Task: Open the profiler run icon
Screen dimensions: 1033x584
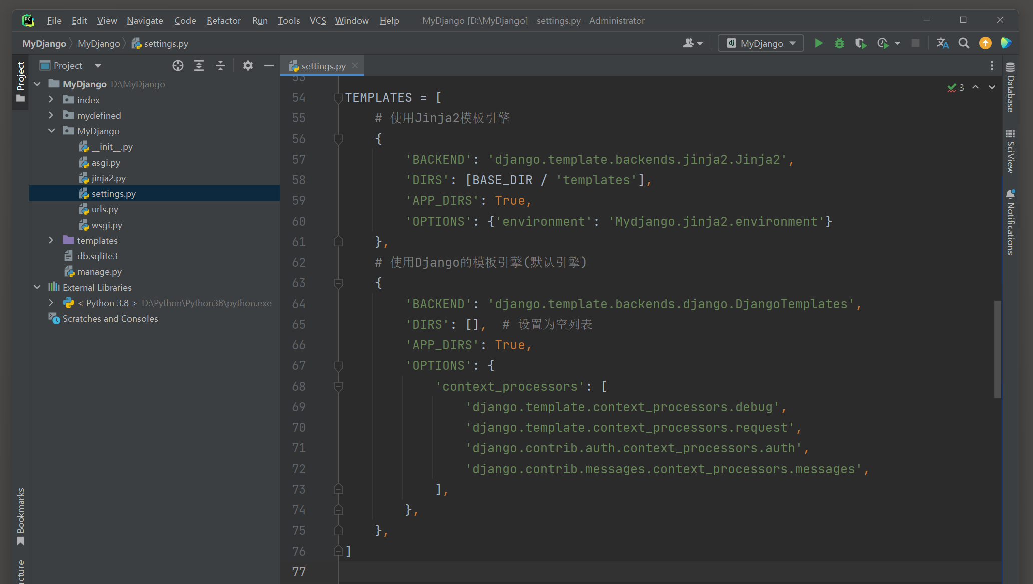Action: (x=883, y=43)
